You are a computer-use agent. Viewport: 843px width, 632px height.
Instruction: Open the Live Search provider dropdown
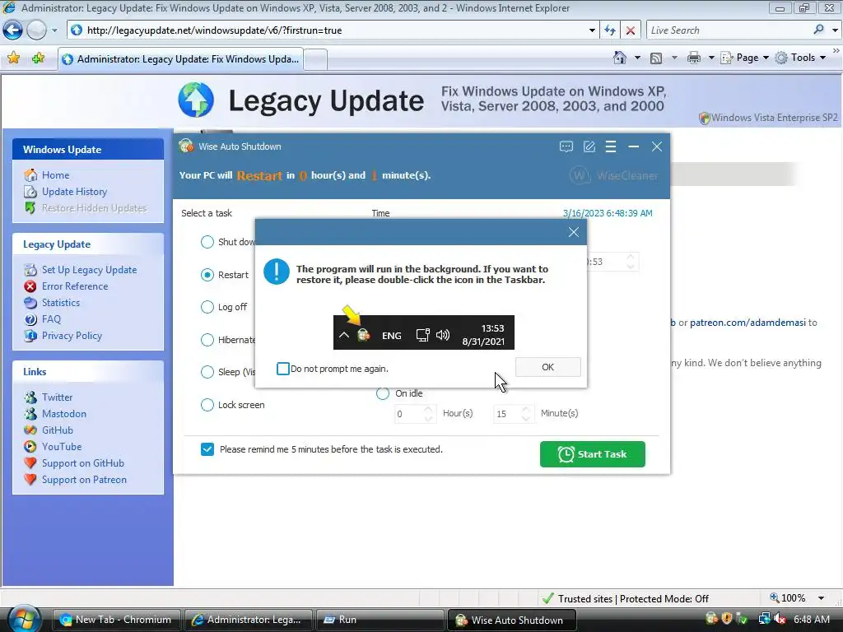(x=835, y=30)
